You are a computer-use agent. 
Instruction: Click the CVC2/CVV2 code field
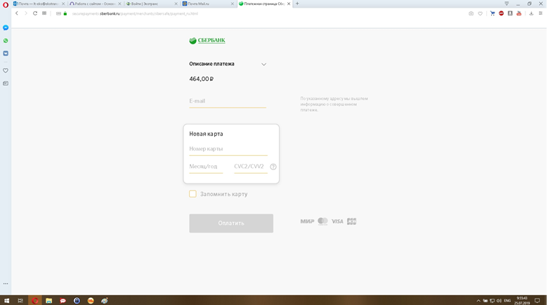pos(251,167)
